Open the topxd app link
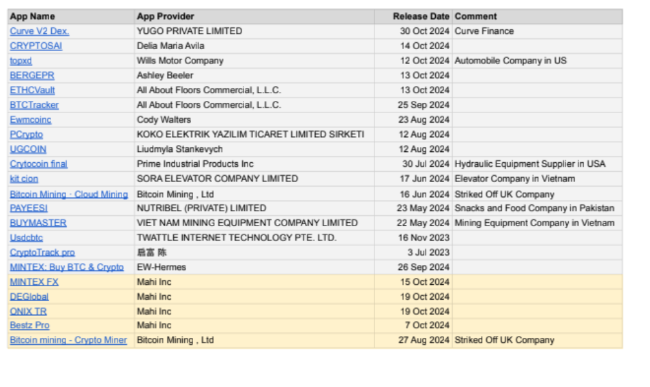 click(x=20, y=61)
